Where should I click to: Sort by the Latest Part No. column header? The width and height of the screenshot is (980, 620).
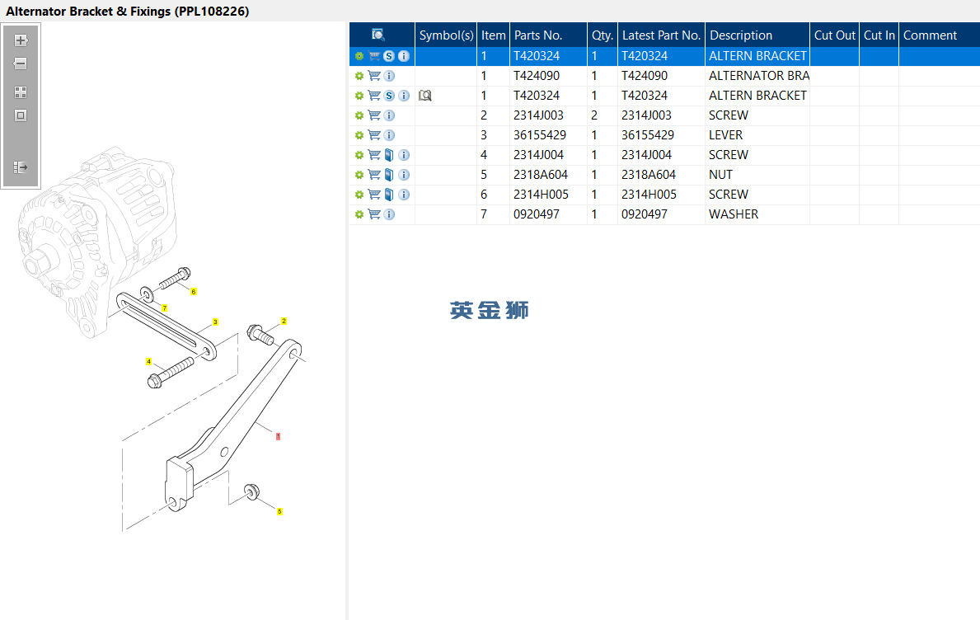pyautogui.click(x=661, y=35)
